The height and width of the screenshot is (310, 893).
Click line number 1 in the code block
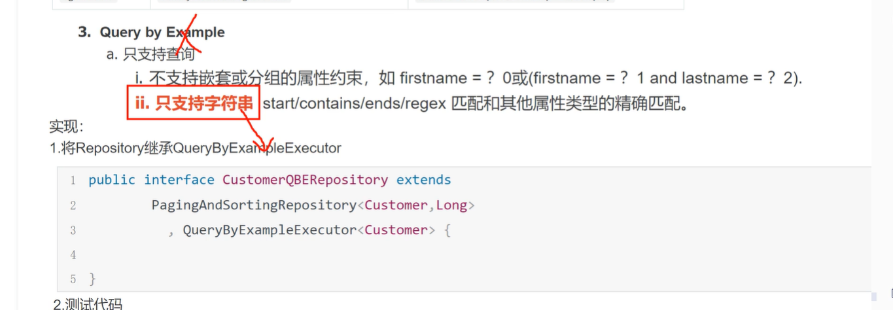click(73, 181)
